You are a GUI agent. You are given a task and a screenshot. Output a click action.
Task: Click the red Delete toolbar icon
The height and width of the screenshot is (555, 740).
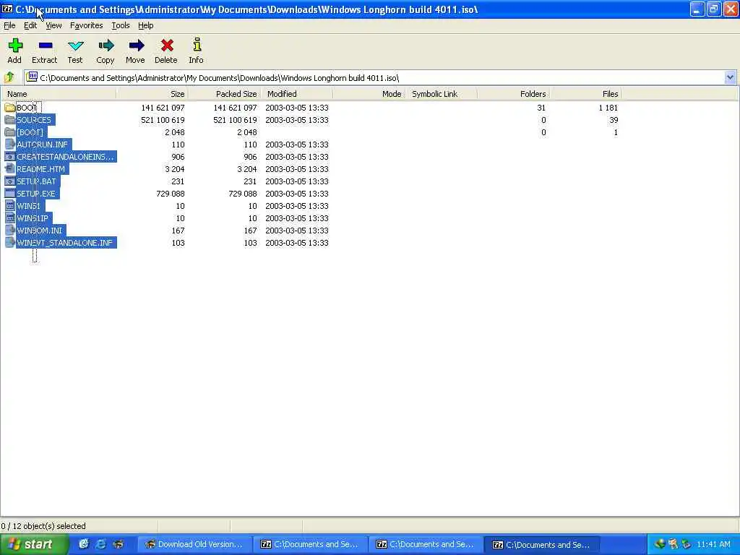pyautogui.click(x=167, y=46)
